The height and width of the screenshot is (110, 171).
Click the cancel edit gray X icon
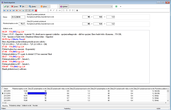29,11
